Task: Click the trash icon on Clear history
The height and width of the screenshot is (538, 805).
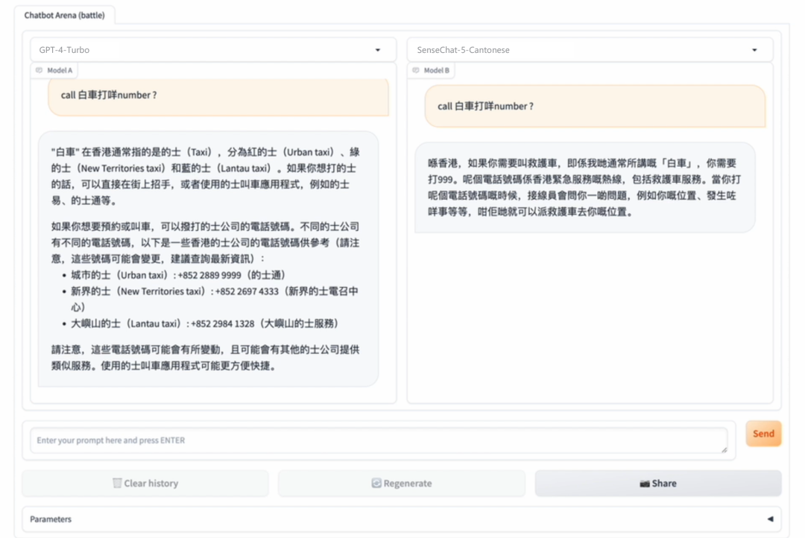Action: (117, 483)
